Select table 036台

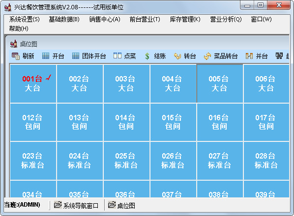tap(126, 189)
